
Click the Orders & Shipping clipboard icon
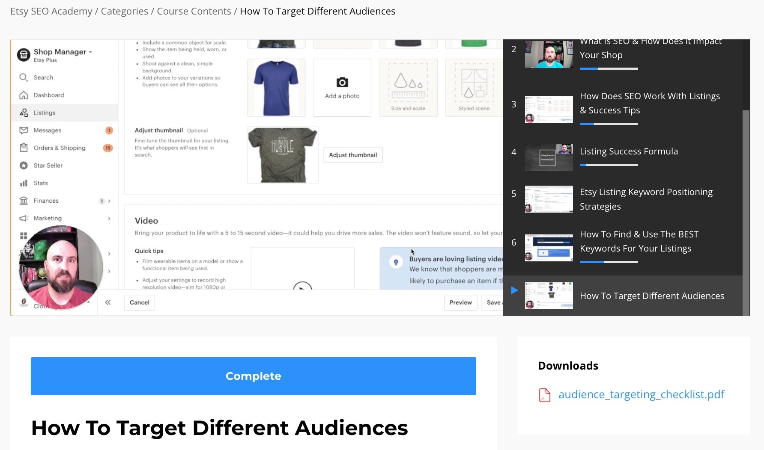24,148
